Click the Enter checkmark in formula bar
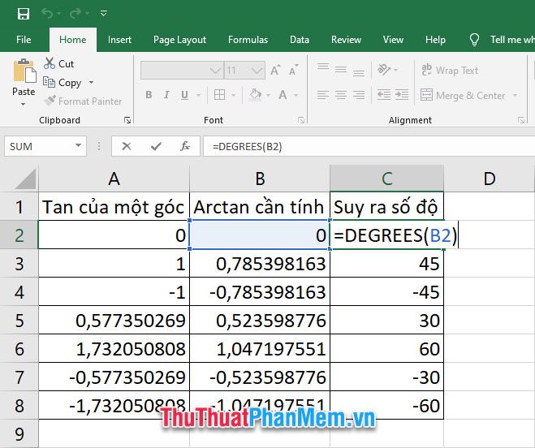535x448 pixels. 156,146
